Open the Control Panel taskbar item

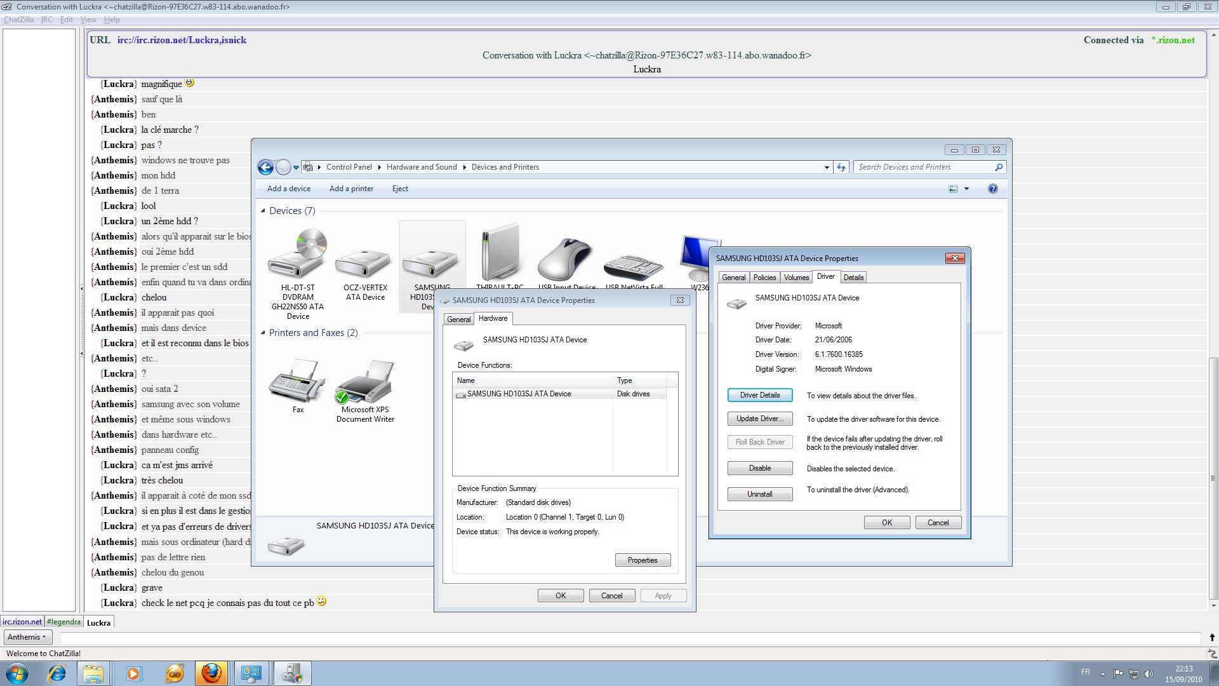(251, 673)
